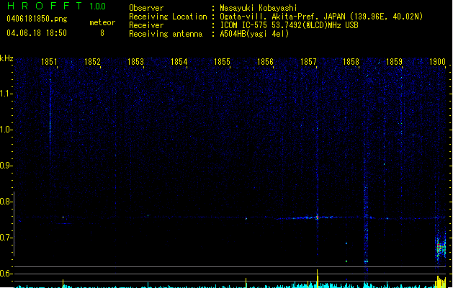Viewport: 453px width, 288px height.
Task: Click the ICOM IC-575 53.7492 MHz USB text
Action: coord(290,25)
